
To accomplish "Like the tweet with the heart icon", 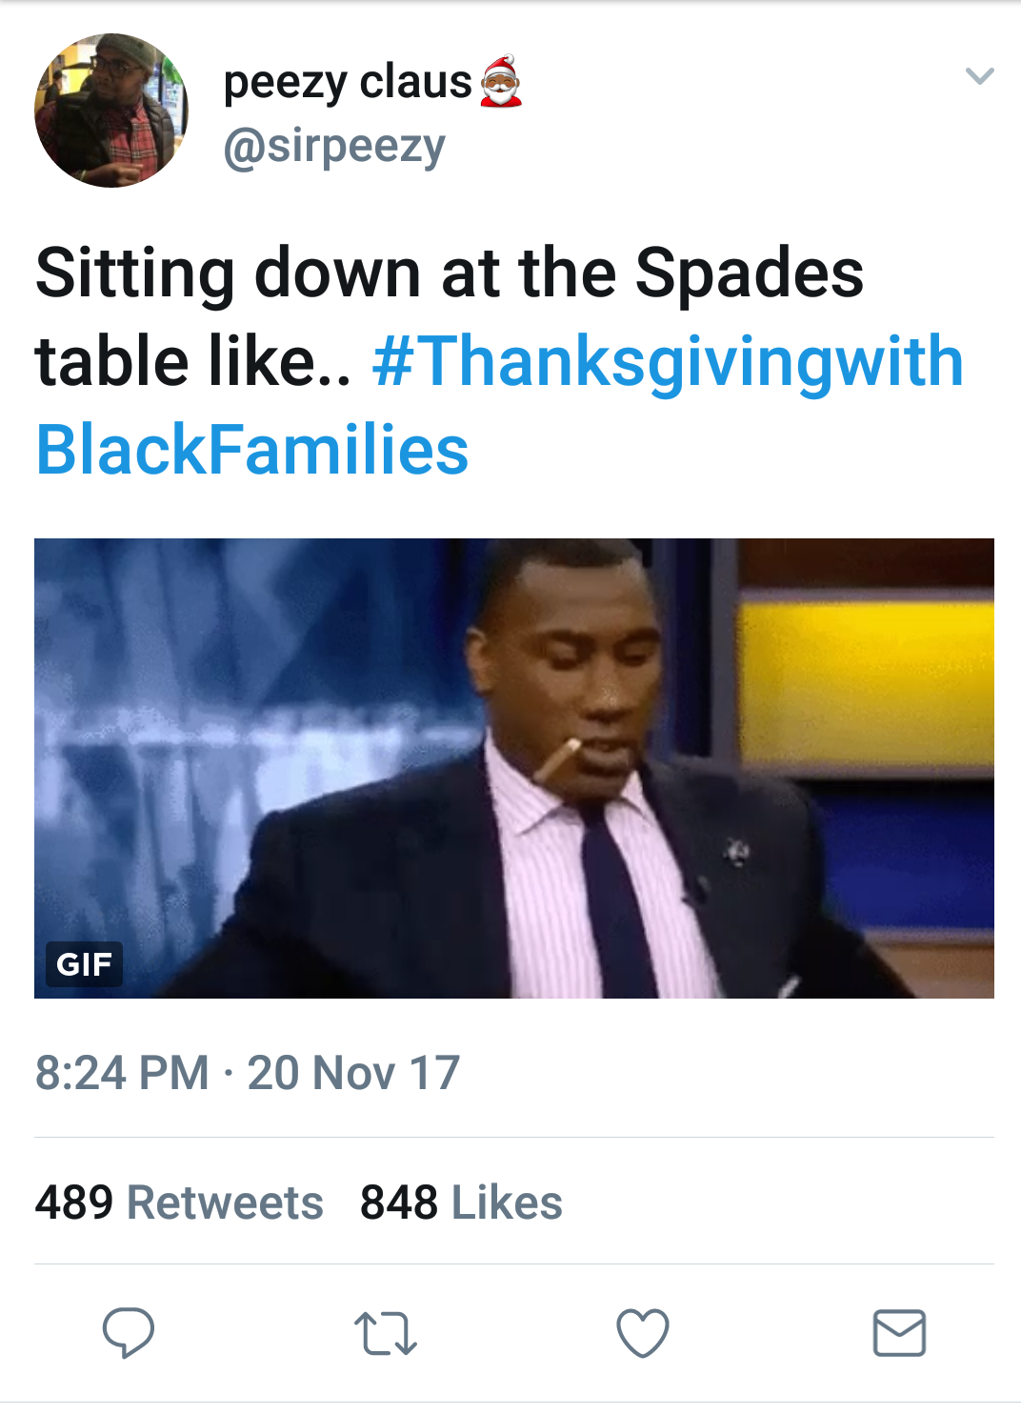I will (643, 1332).
